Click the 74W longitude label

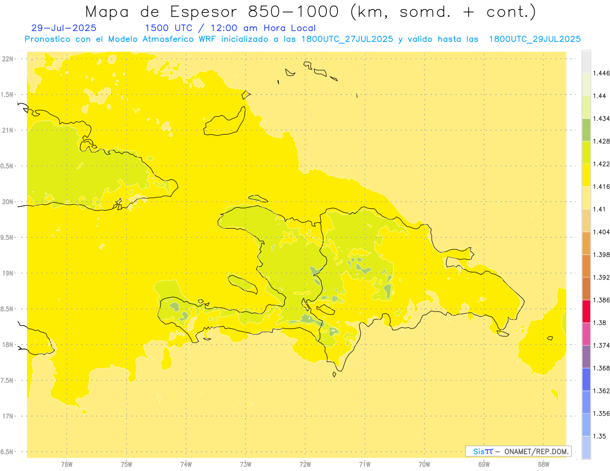(186, 464)
